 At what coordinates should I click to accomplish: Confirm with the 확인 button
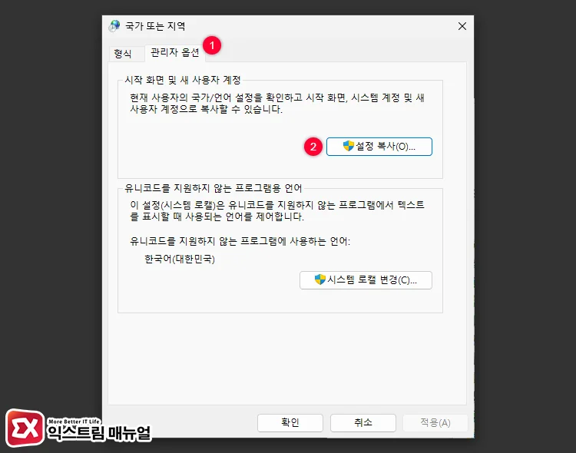(x=290, y=423)
